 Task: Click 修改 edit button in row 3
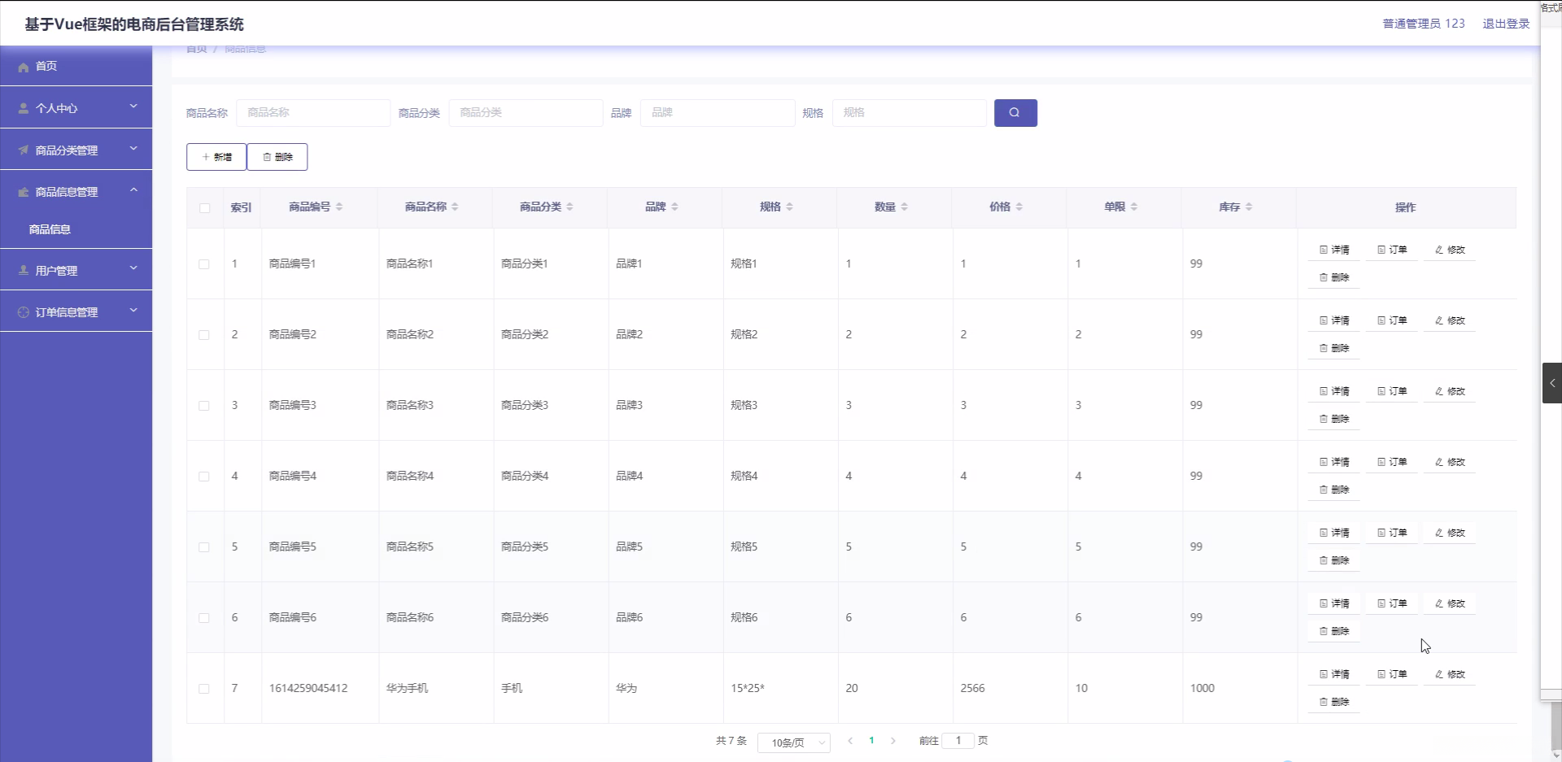pos(1450,391)
